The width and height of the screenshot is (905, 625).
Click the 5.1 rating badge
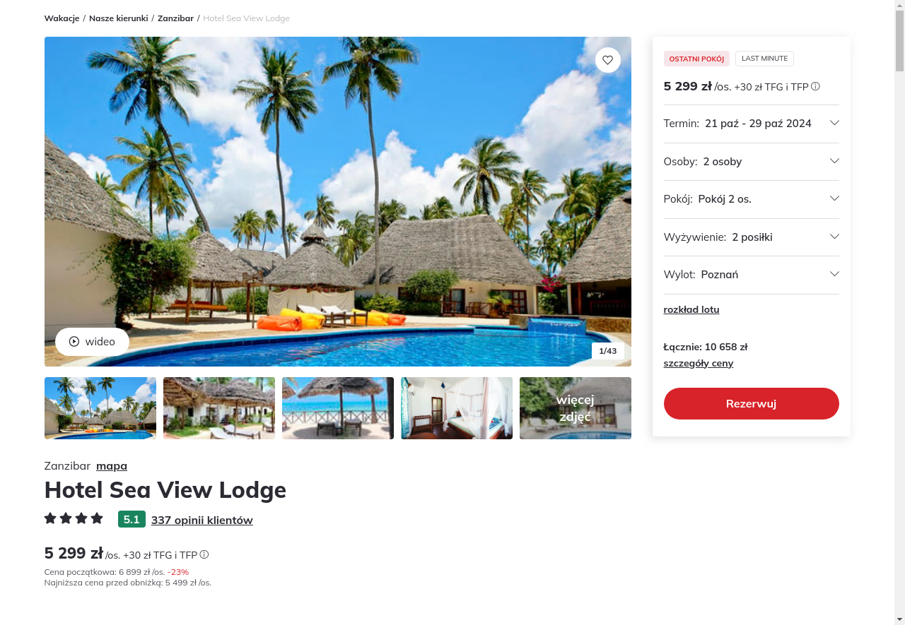click(x=132, y=520)
